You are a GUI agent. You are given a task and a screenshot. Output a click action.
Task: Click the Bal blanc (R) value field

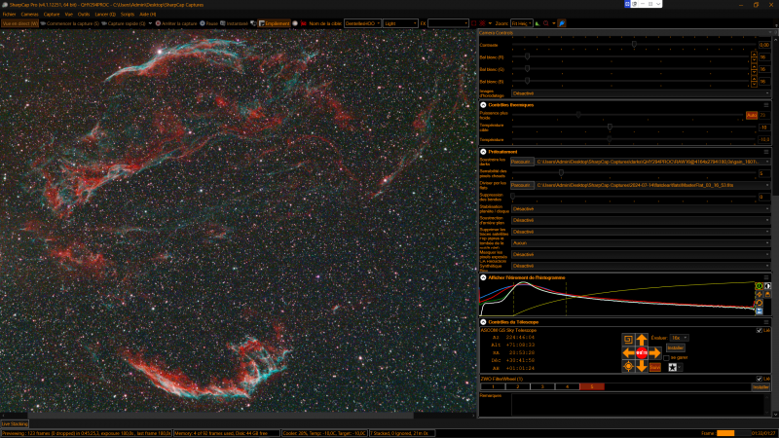763,57
